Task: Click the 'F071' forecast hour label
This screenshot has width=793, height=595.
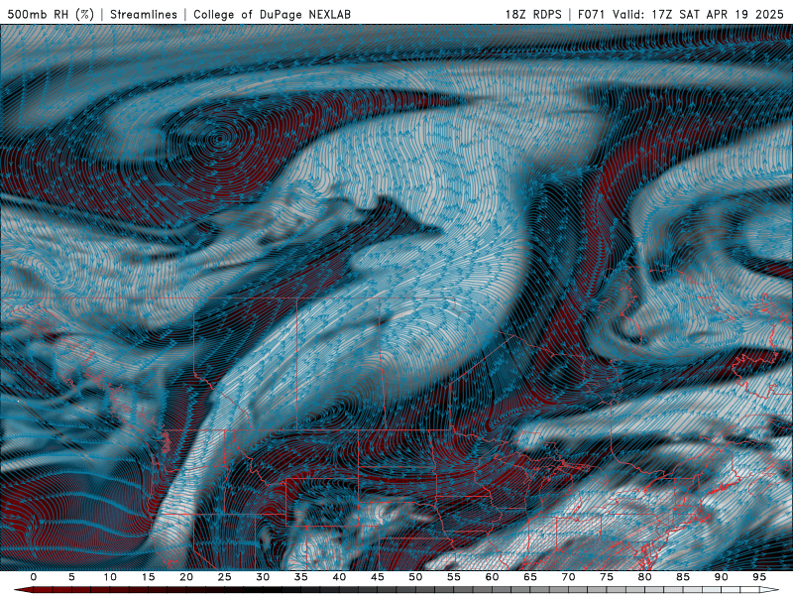Action: (593, 14)
